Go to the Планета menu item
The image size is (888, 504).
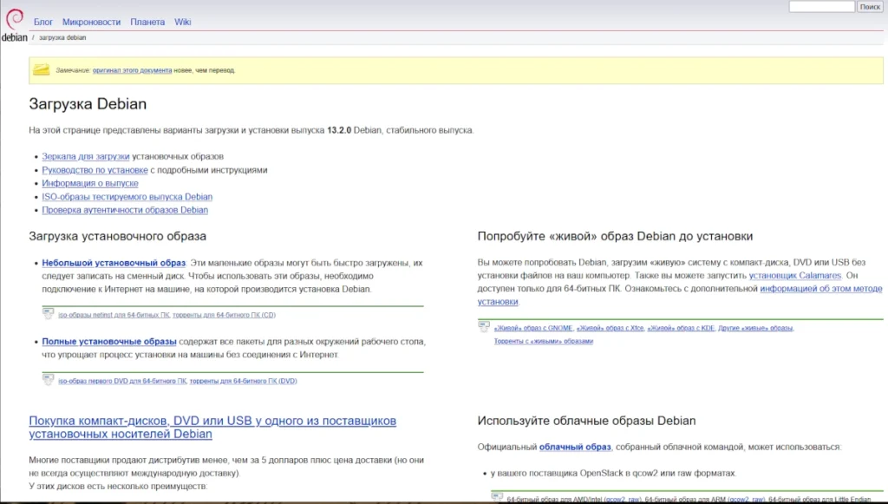click(147, 22)
